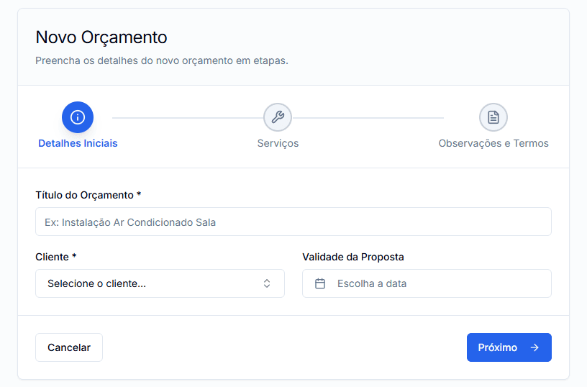This screenshot has width=587, height=387.
Task: Click the 'Validade da Proposta' field label
Action: point(352,257)
